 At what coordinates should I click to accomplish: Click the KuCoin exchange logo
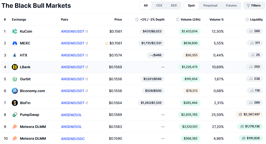point(15,31)
